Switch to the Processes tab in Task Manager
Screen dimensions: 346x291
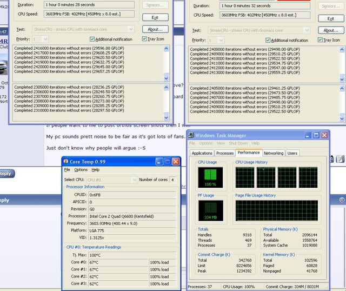coord(226,153)
